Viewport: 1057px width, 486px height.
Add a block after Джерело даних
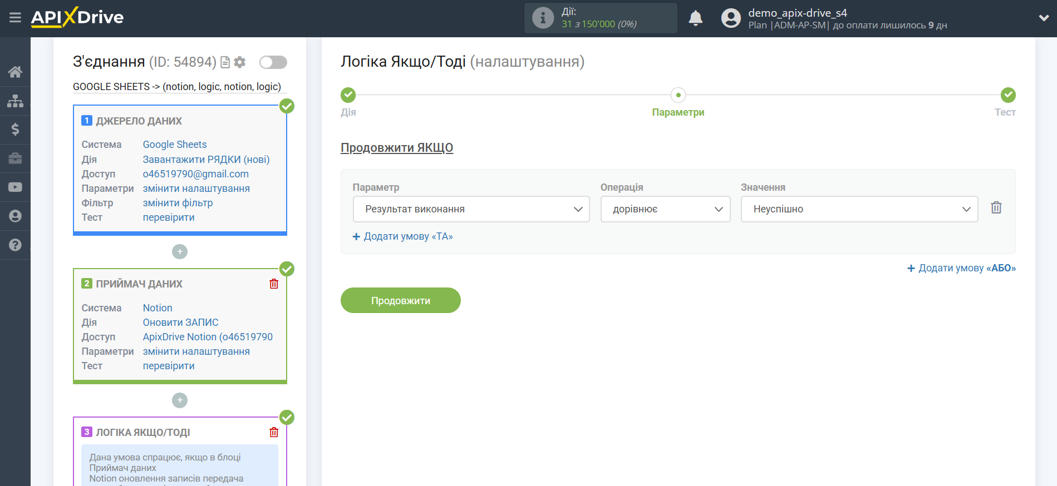coord(180,252)
